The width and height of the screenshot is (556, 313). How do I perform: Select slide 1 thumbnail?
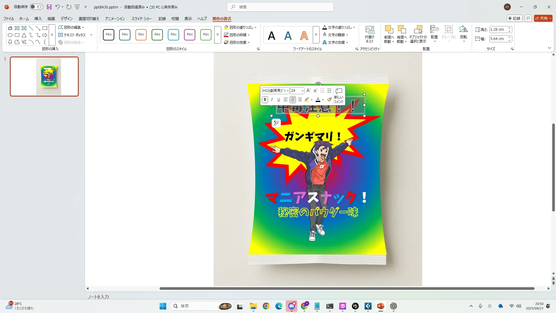pyautogui.click(x=44, y=77)
